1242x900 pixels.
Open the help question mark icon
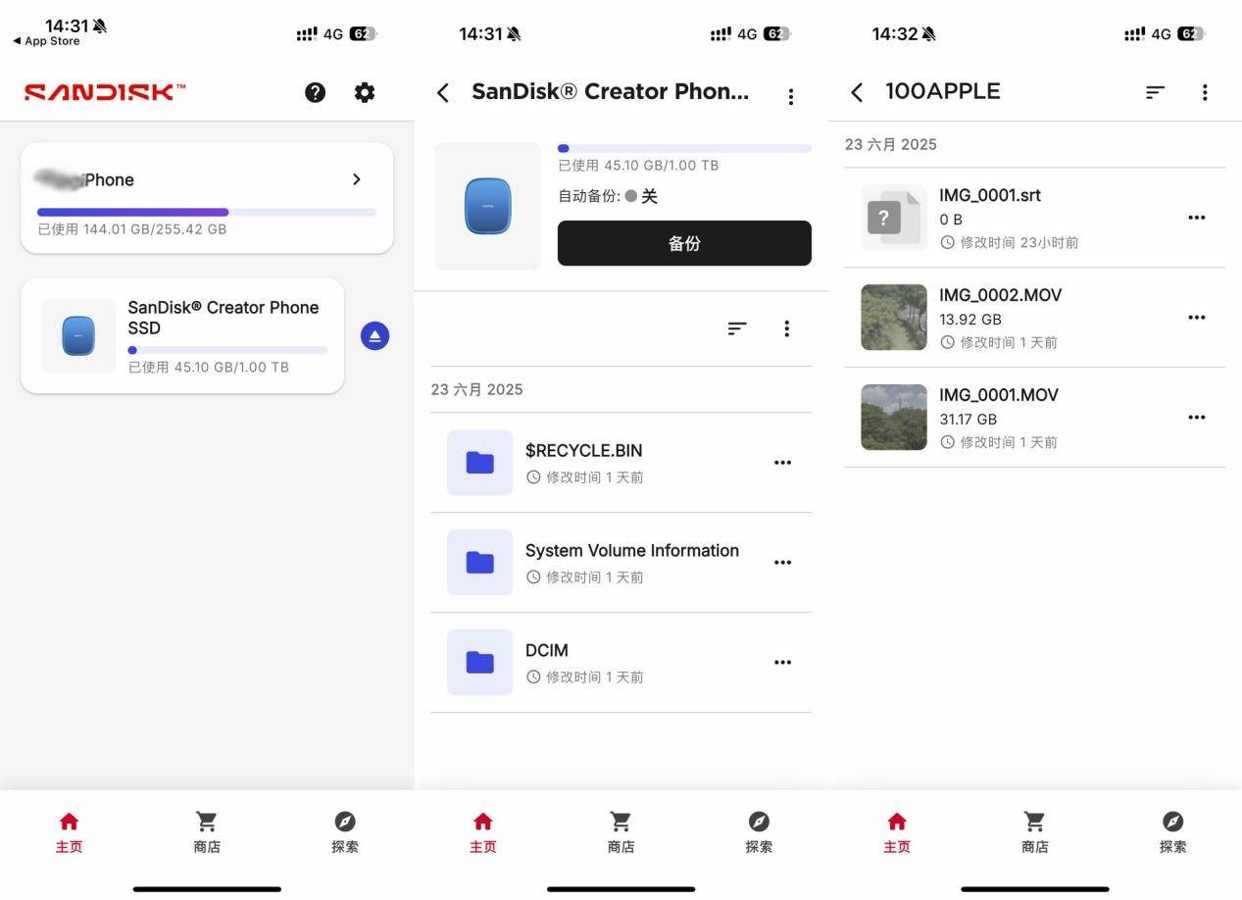click(x=315, y=92)
